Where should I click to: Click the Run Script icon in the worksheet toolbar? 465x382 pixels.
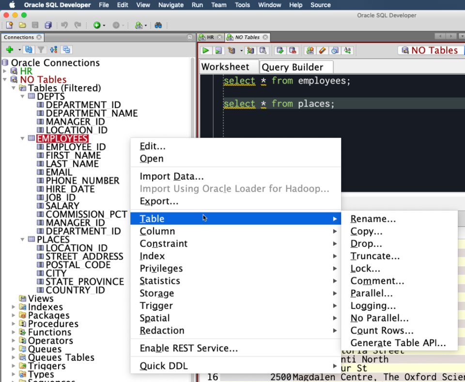(x=218, y=50)
